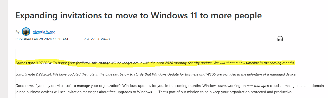Click the Editor's note 2.29.2024 line

156,74
